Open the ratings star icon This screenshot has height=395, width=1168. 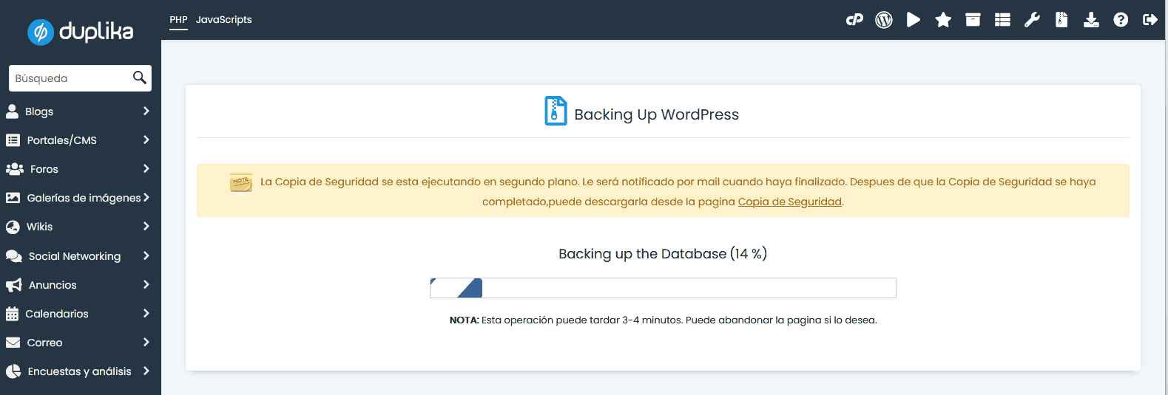pyautogui.click(x=943, y=20)
